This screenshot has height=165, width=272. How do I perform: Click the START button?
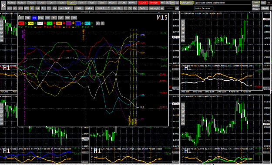pos(265,8)
